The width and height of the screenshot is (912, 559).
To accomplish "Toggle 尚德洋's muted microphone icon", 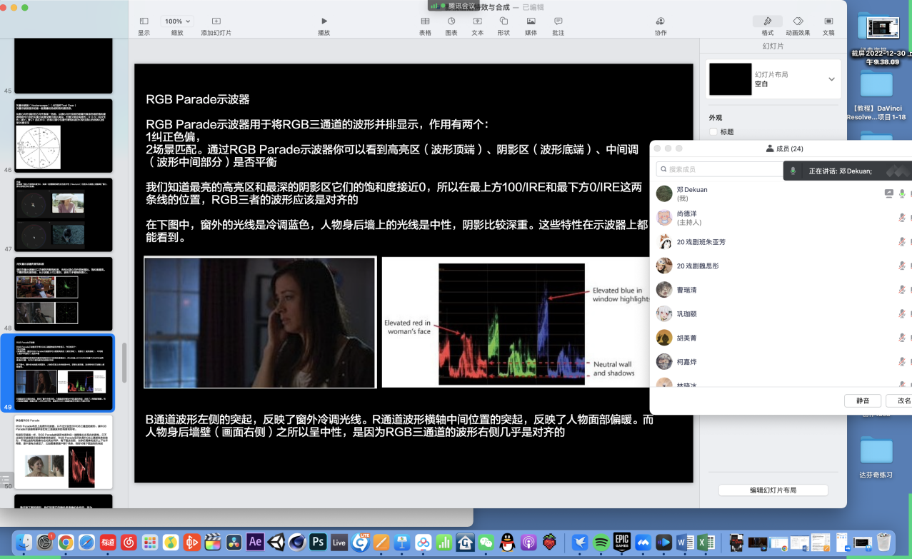I will 902,218.
